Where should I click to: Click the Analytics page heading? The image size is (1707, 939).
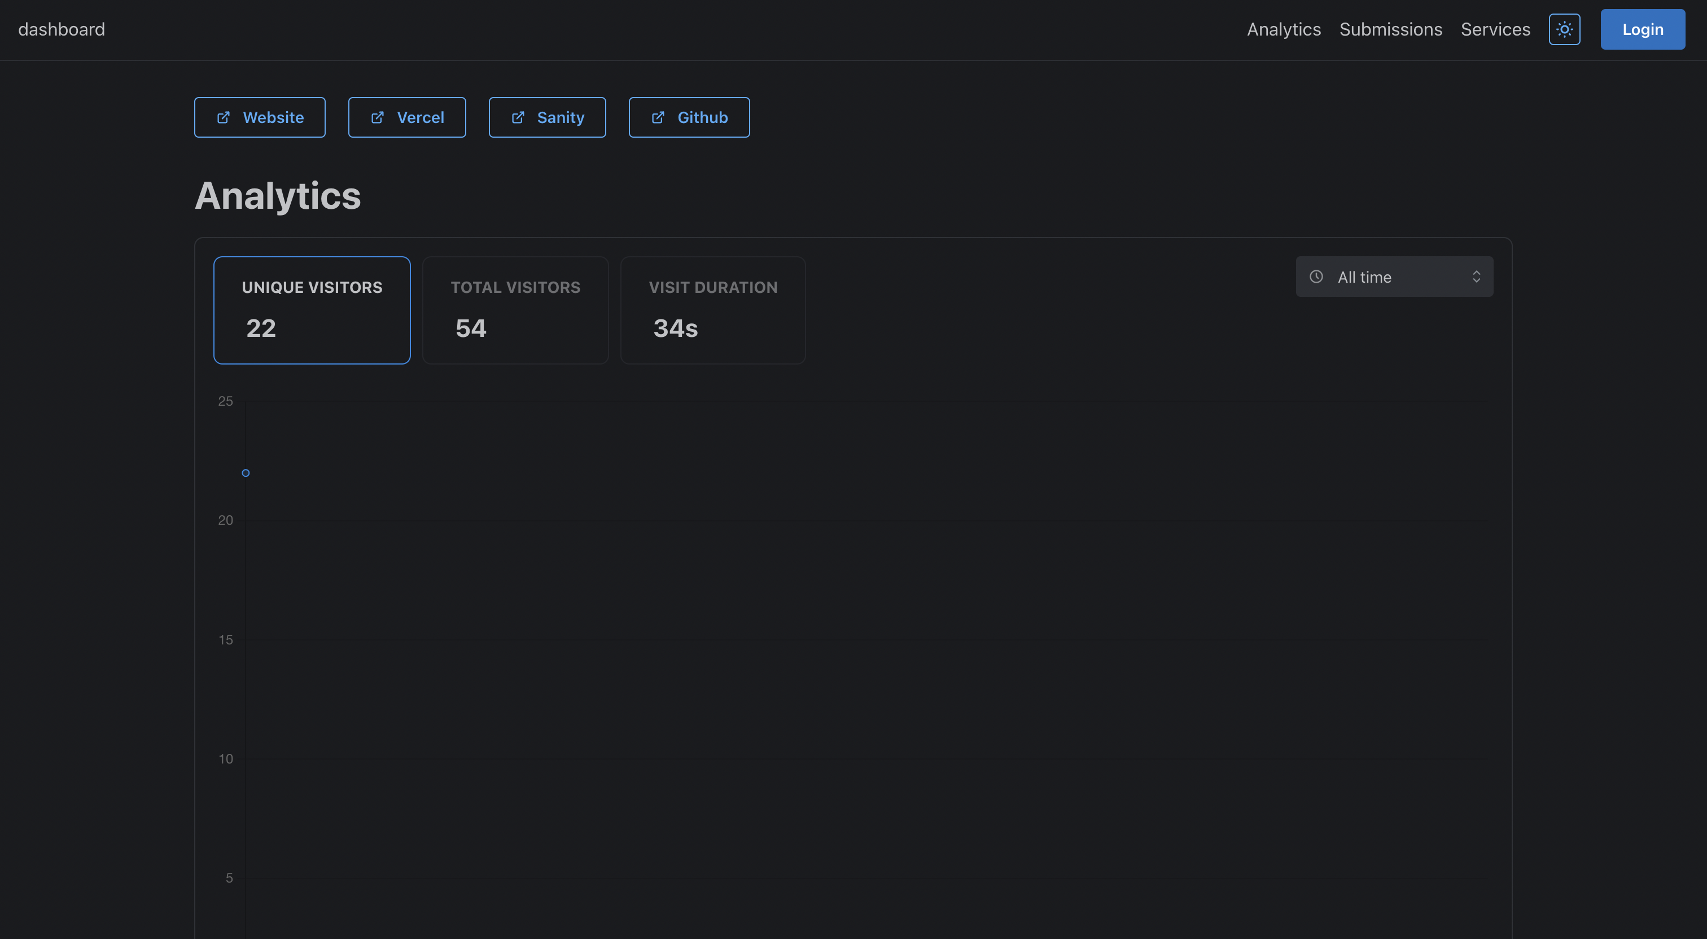pos(278,195)
